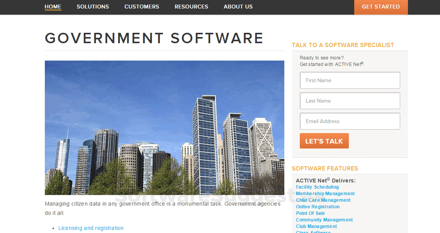Open the ABOUT US page
The width and height of the screenshot is (440, 233).
click(238, 7)
